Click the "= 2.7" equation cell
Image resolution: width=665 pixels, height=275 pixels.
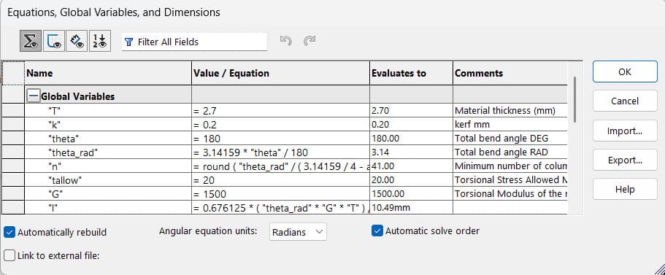point(280,111)
